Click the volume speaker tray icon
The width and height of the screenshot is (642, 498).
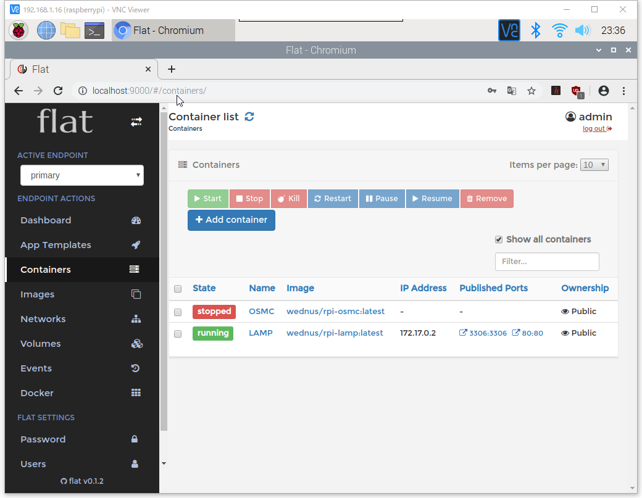[x=583, y=30]
